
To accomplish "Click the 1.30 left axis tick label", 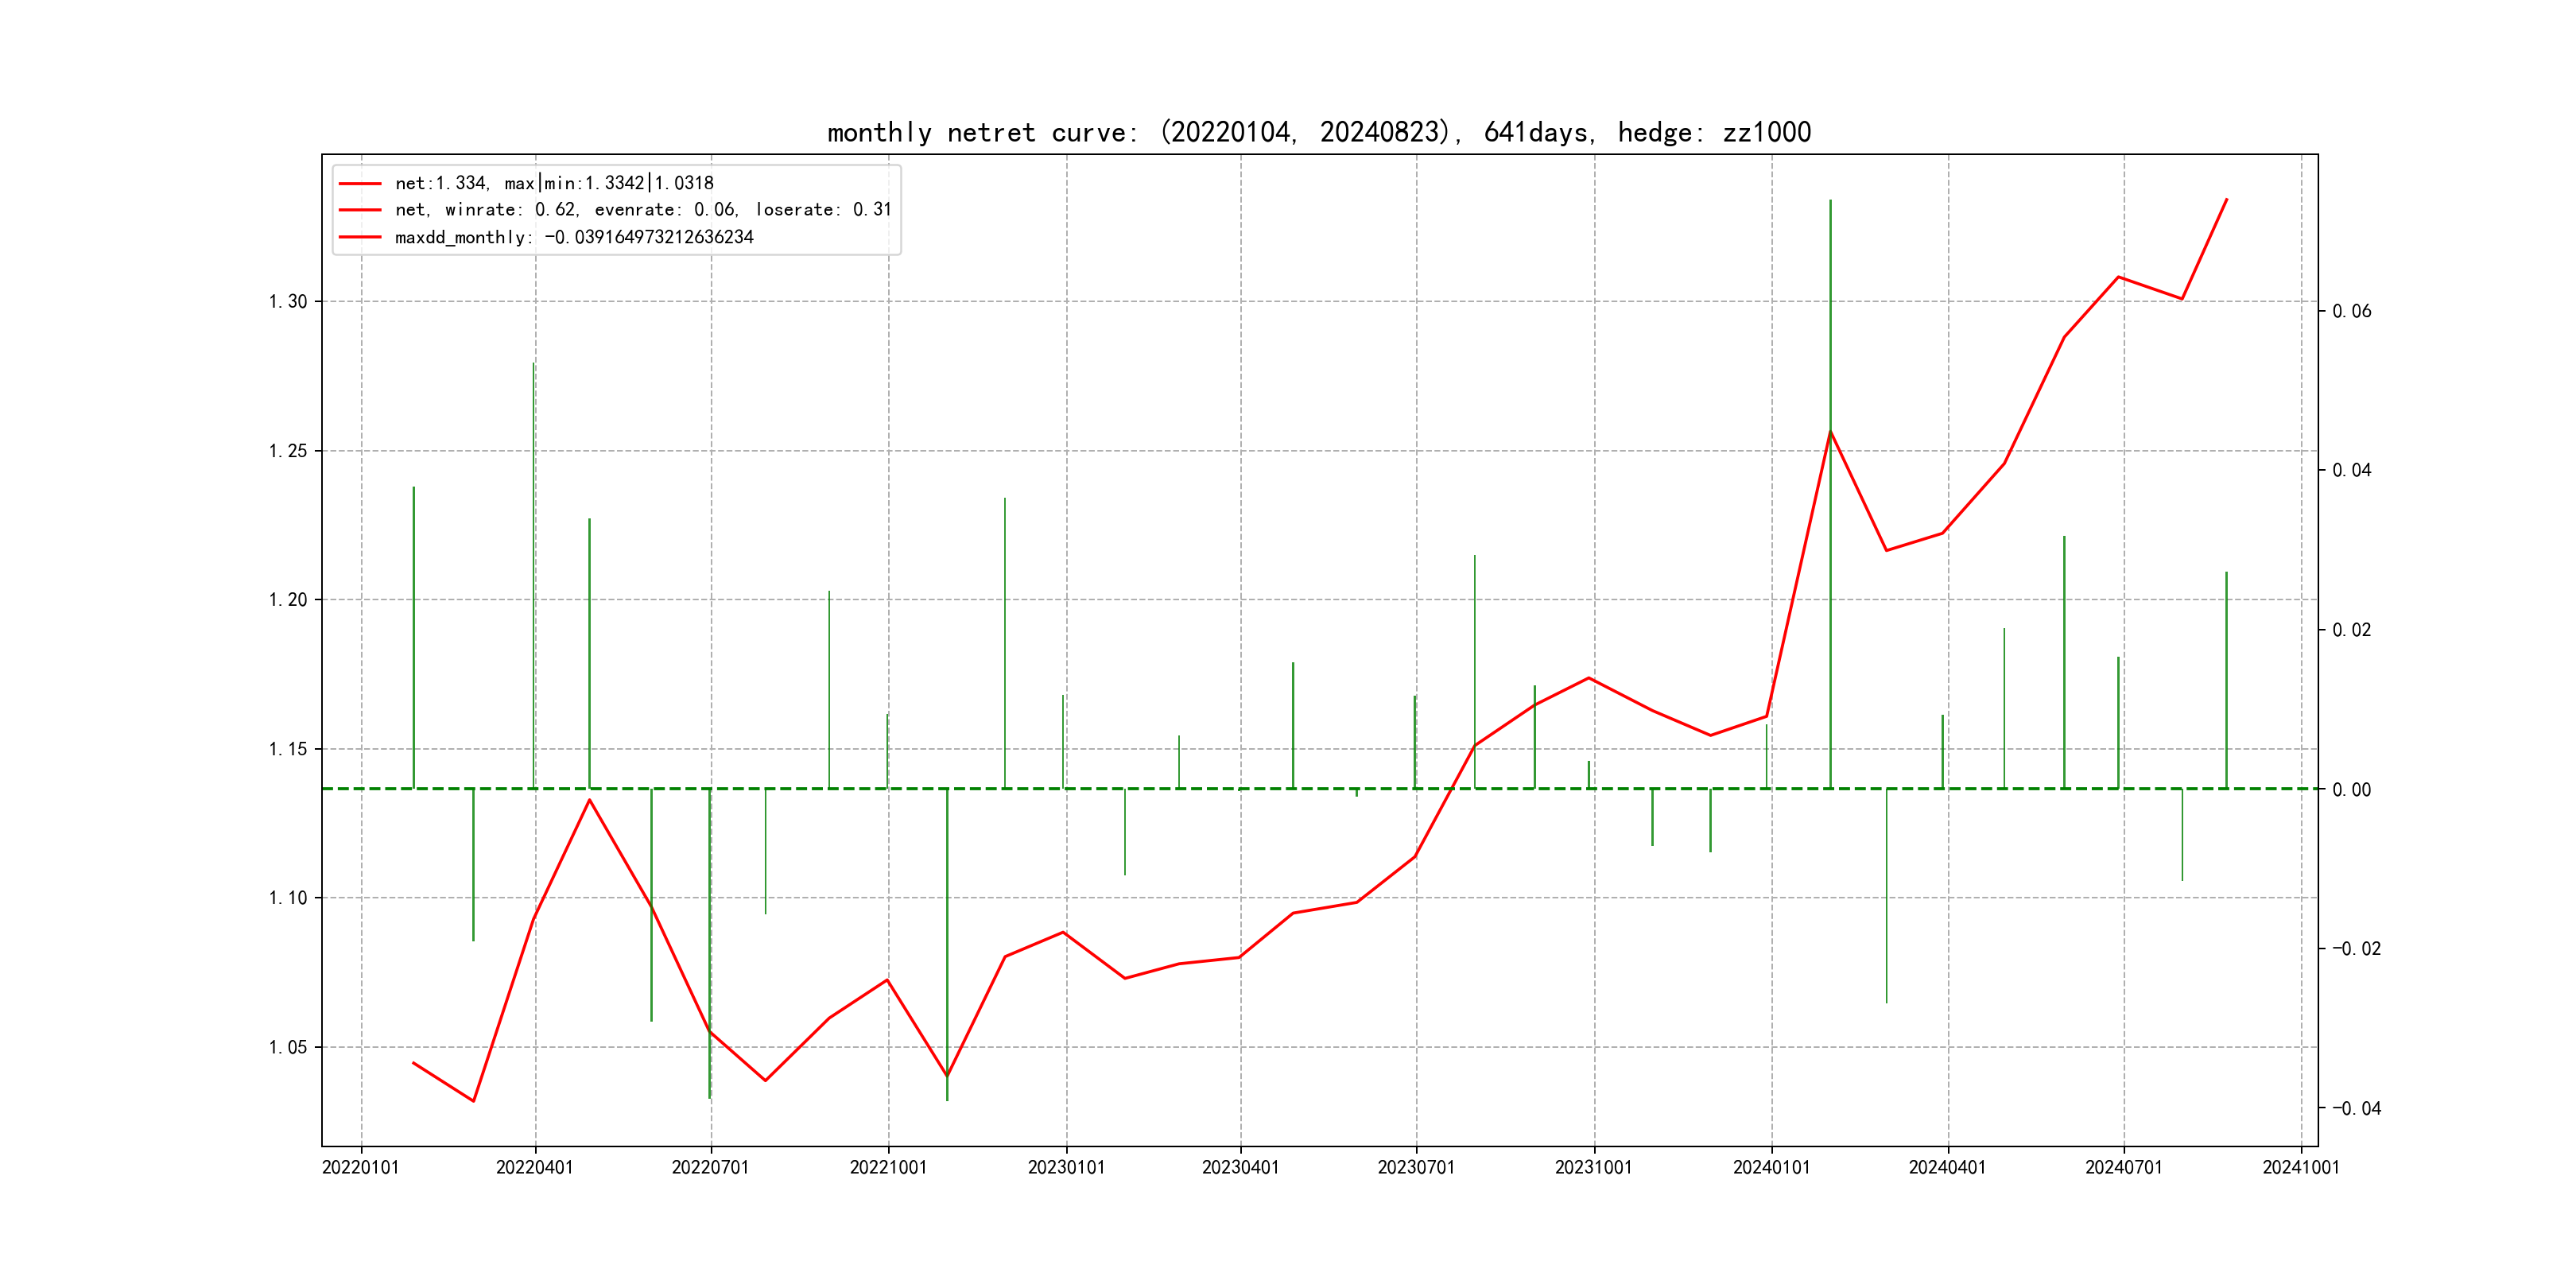I will (288, 301).
